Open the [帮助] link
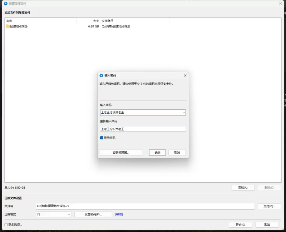 click(x=119, y=214)
